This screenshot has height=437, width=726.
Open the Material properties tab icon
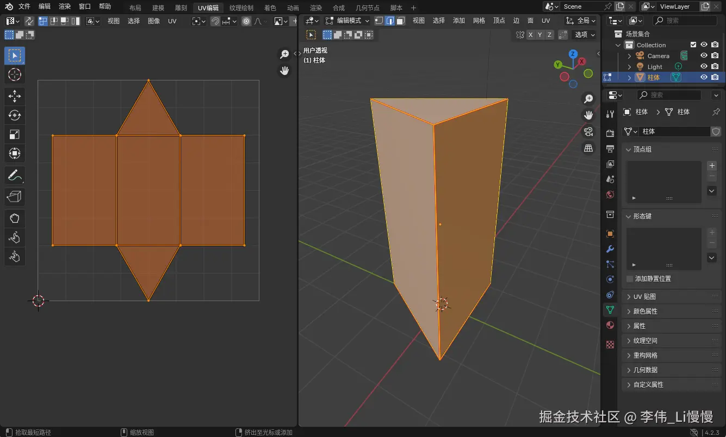click(610, 325)
